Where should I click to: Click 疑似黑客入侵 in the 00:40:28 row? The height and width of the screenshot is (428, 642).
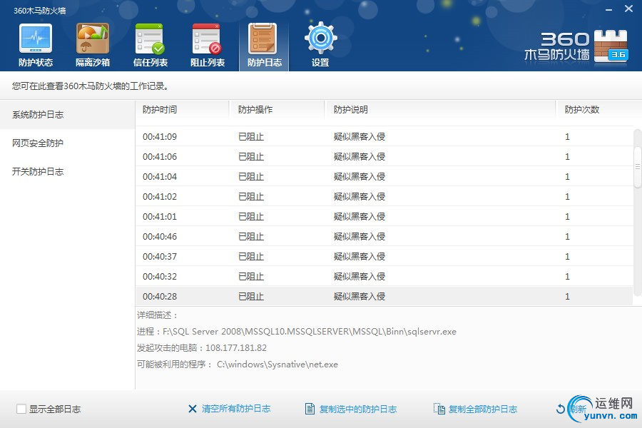point(359,297)
